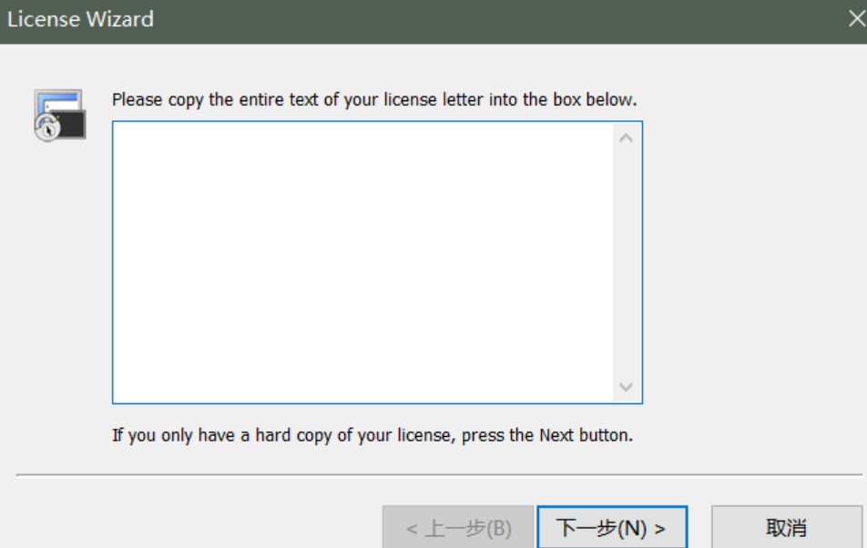Click the disabled 上一步(B) back button
Image resolution: width=867 pixels, height=548 pixels.
[x=458, y=528]
